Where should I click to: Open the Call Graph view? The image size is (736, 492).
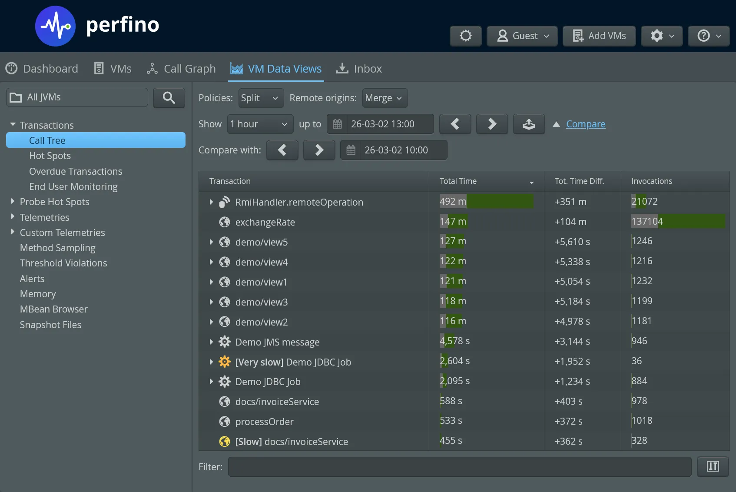pyautogui.click(x=181, y=68)
